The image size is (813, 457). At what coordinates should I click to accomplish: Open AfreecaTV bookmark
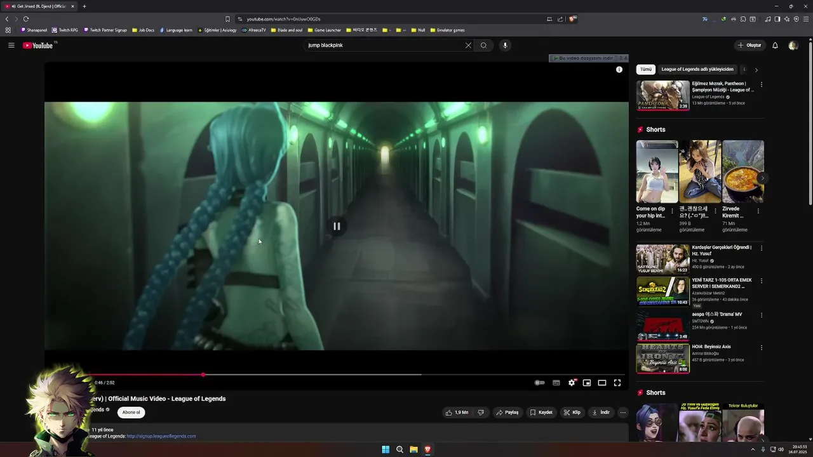coord(254,30)
